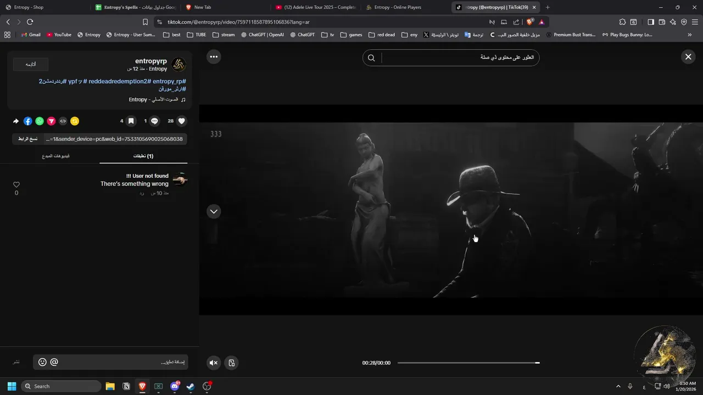
Task: Toggle the video's floating player (picture-in-picture)
Action: click(232, 363)
